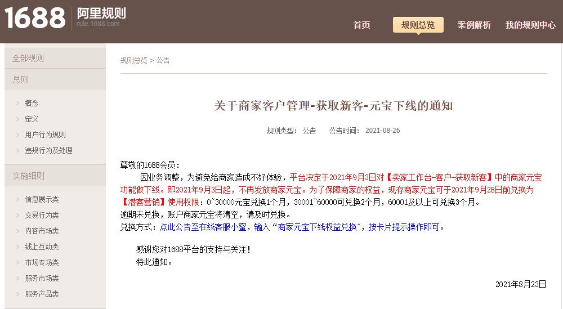Open 全部规则 in the sidebar
The height and width of the screenshot is (309, 563).
click(x=28, y=58)
